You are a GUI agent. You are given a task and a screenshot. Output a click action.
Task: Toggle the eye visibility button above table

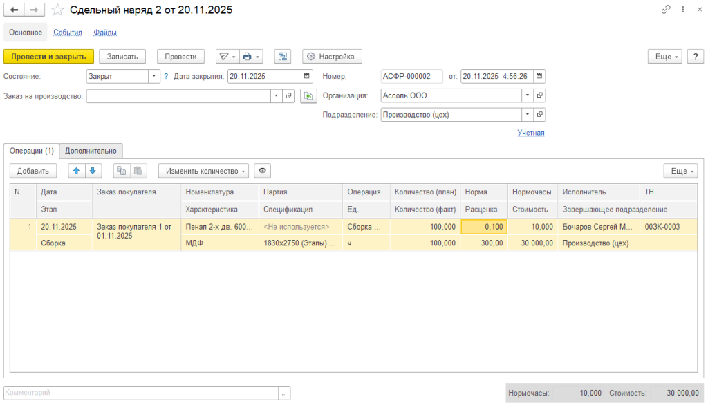pos(263,171)
